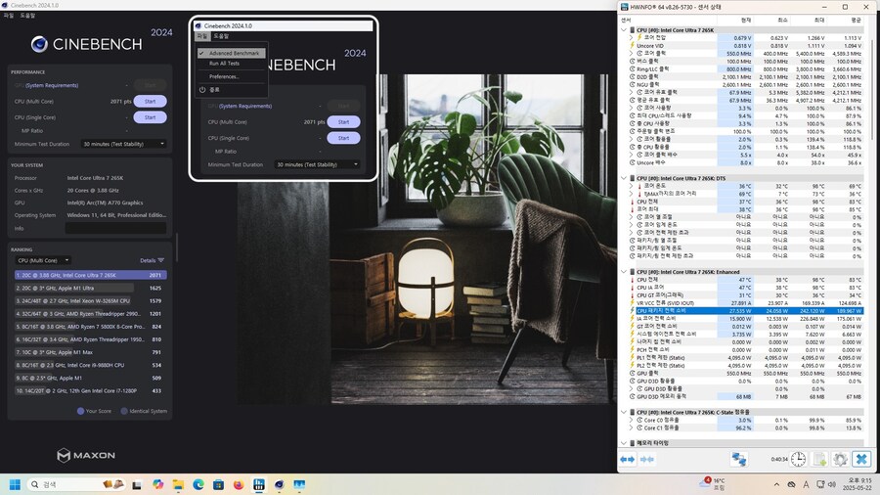Click the blue X close-sensors icon in HWiNFO

point(860,459)
